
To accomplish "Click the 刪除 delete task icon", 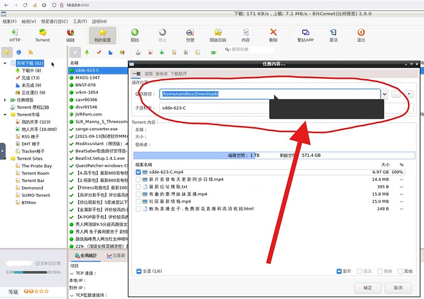I will tap(273, 34).
